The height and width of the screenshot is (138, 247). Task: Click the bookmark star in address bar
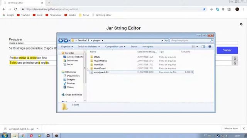click(204, 9)
